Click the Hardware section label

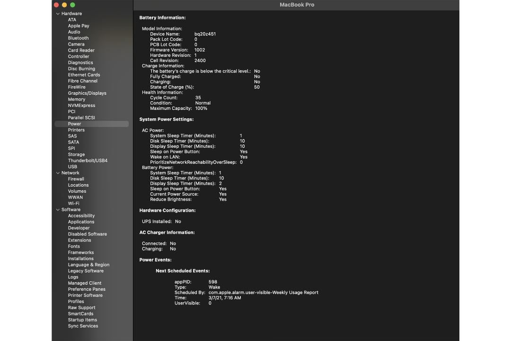(72, 14)
